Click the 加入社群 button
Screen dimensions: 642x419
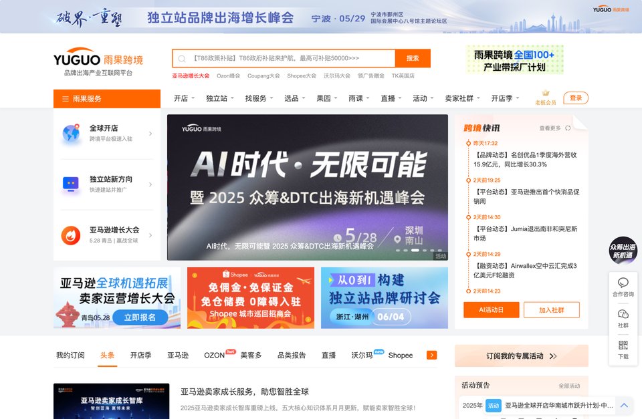click(x=552, y=310)
